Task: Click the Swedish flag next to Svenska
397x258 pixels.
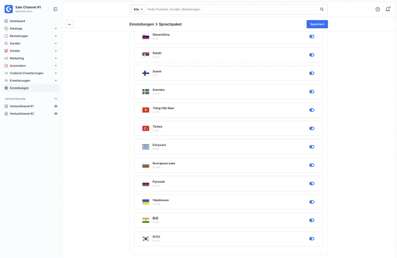Action: click(x=146, y=92)
